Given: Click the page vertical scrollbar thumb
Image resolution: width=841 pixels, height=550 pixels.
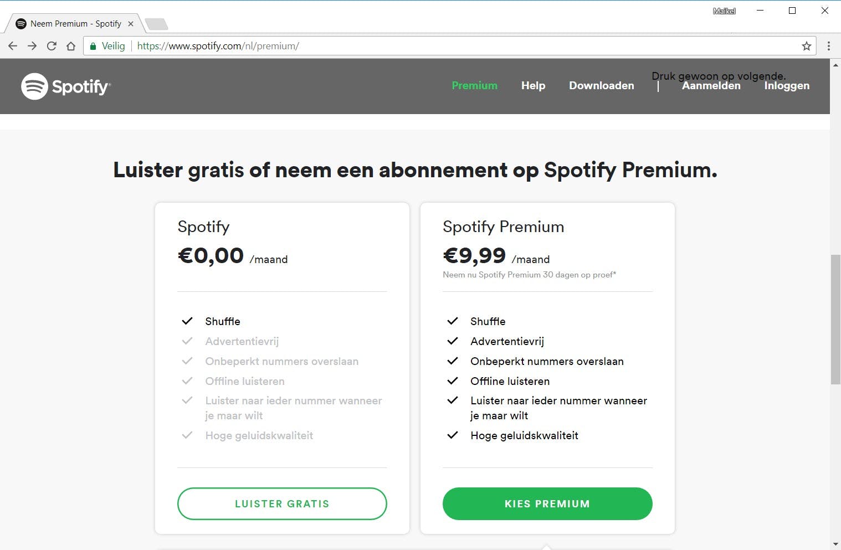Looking at the screenshot, I should click(x=835, y=319).
